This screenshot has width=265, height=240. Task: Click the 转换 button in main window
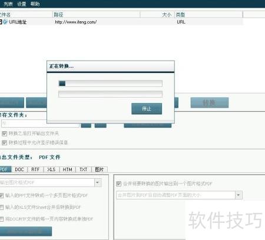coord(210,102)
